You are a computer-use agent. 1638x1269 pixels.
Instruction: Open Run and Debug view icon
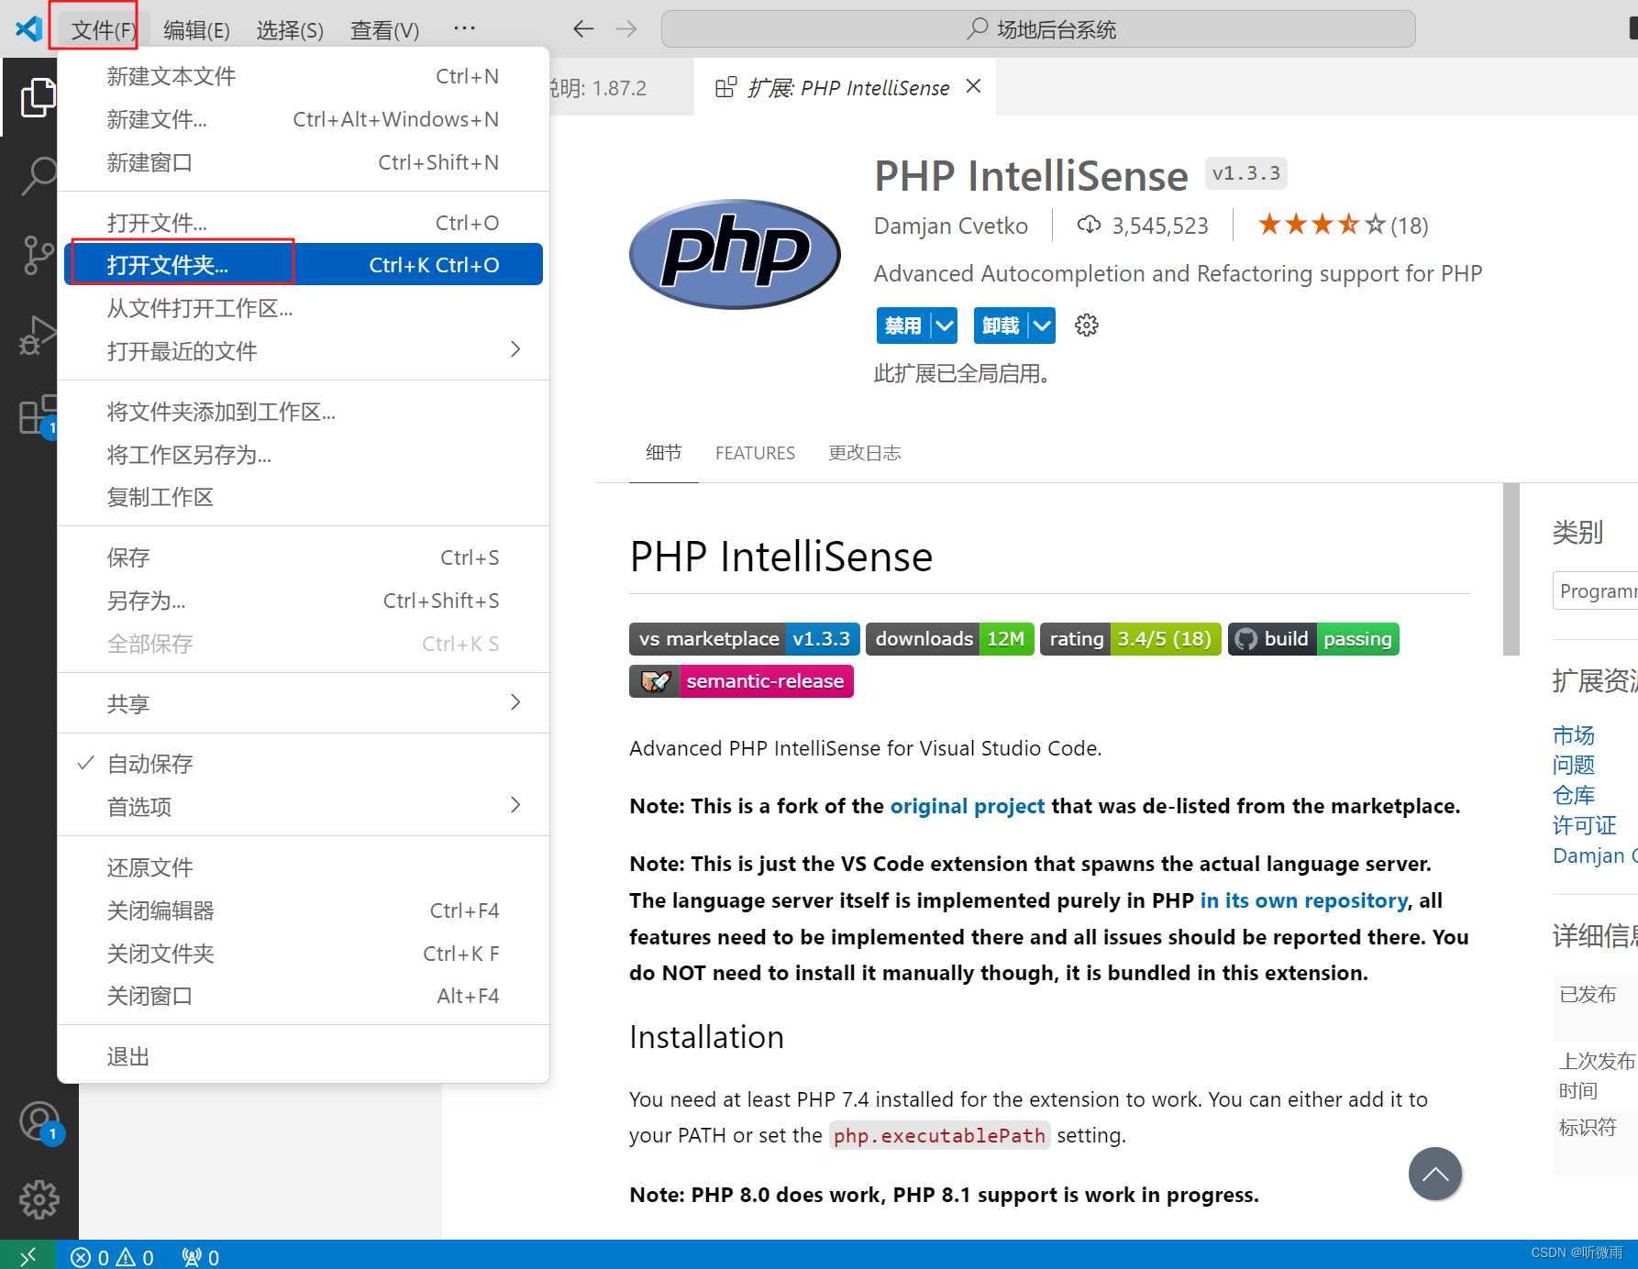tap(38, 335)
